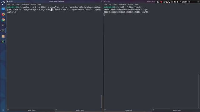Open View menu in left Konsole window
The image size is (200, 112).
coord(18,4)
